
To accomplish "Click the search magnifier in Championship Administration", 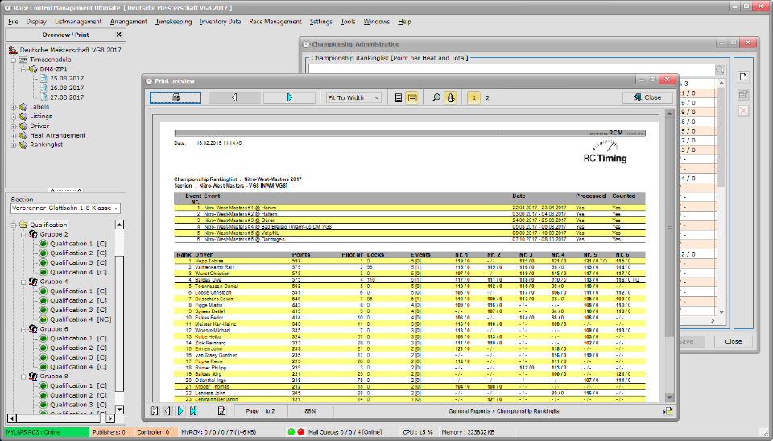I will 720,69.
